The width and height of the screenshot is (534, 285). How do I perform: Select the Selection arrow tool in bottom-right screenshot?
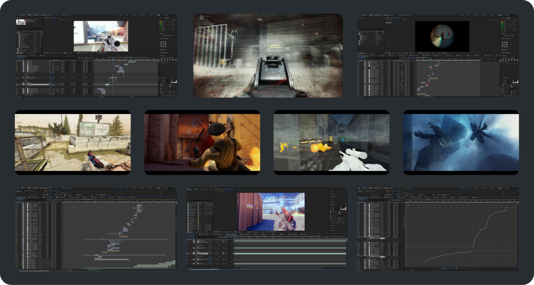(x=361, y=188)
